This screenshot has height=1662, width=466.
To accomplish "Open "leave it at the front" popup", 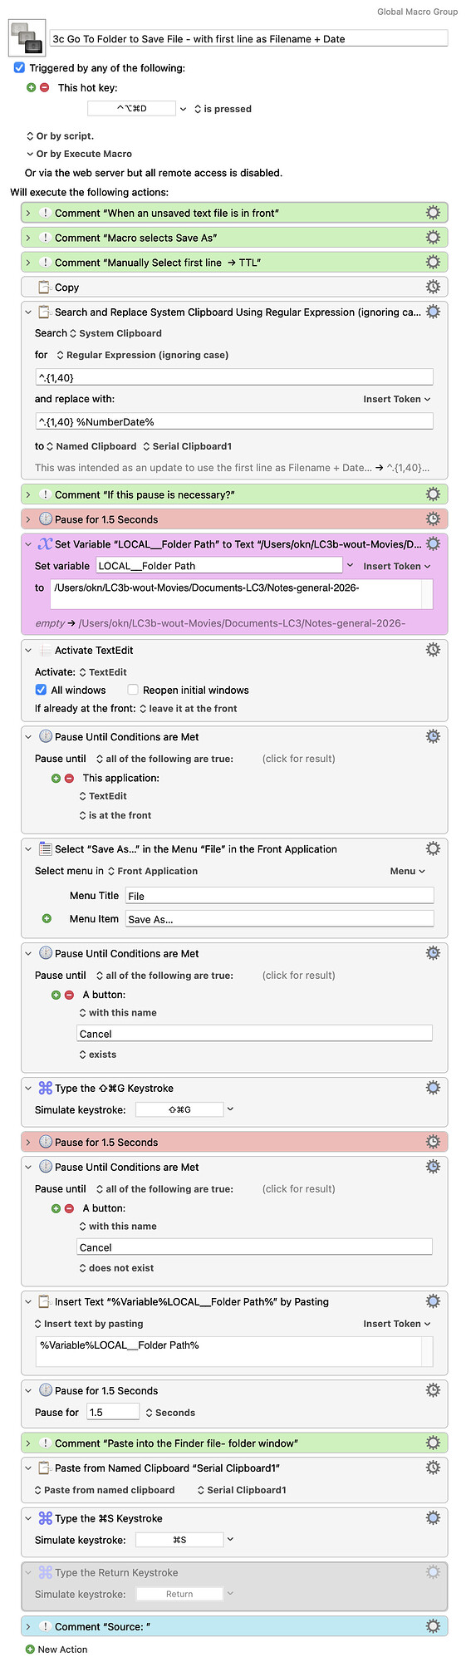I will (x=188, y=709).
